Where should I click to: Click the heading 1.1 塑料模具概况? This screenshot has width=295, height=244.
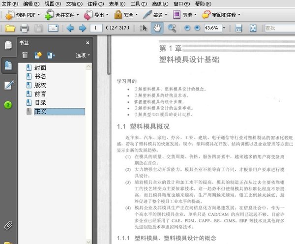(143, 126)
